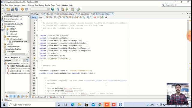
Task: Click the Windows search box in taskbar
Action: point(31,105)
